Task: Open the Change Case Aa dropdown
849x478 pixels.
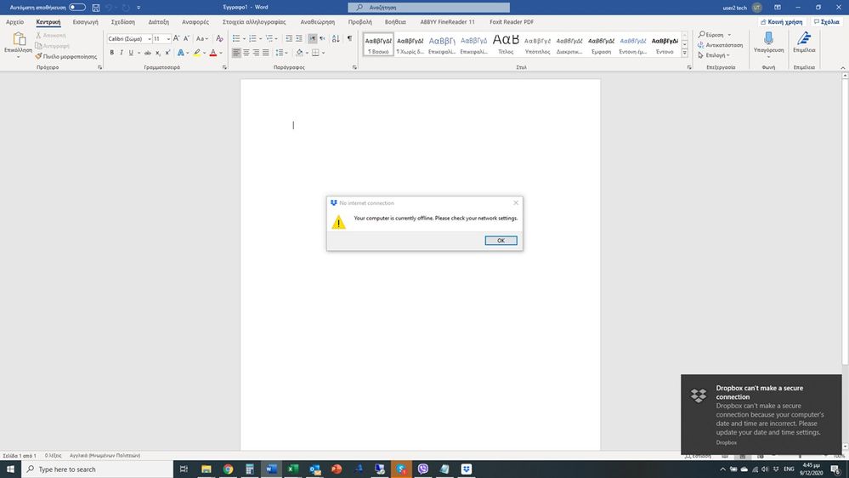Action: coord(202,38)
